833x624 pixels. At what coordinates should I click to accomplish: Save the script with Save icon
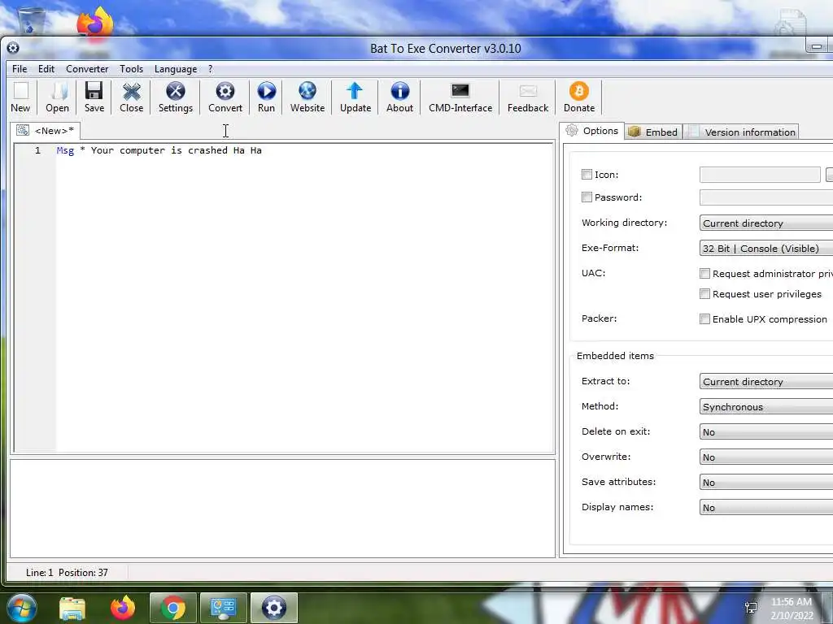click(x=94, y=97)
